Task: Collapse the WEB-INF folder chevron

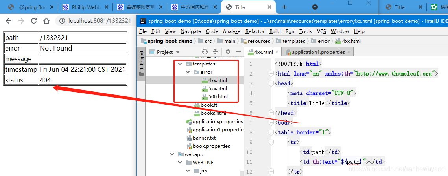Action: (x=180, y=163)
